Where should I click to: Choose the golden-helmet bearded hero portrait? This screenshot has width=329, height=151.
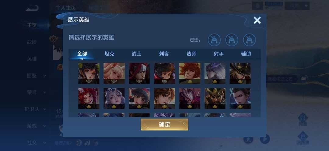[x=215, y=98]
